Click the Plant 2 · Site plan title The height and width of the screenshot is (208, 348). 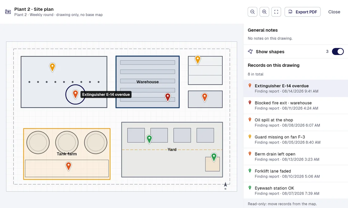(x=34, y=9)
